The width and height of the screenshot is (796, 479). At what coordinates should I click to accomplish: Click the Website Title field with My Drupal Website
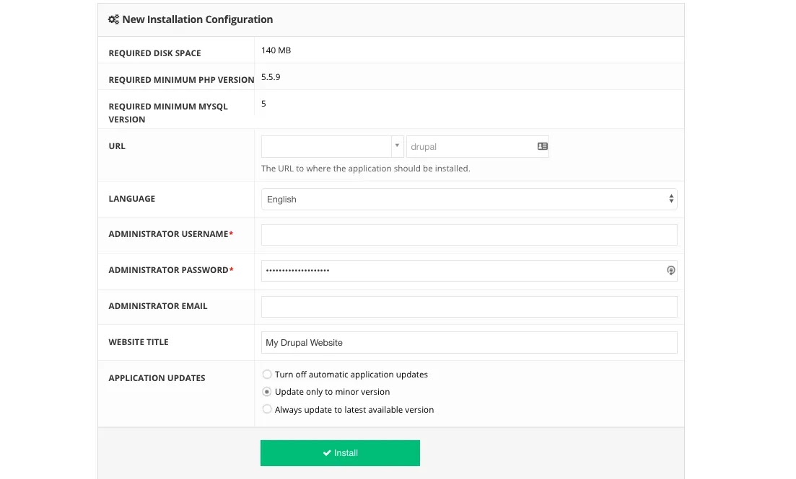(469, 343)
